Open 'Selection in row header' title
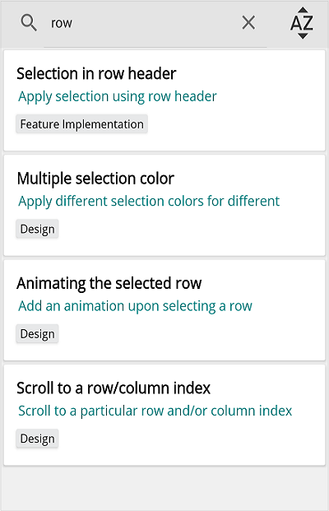The height and width of the screenshot is (511, 329). 96,73
